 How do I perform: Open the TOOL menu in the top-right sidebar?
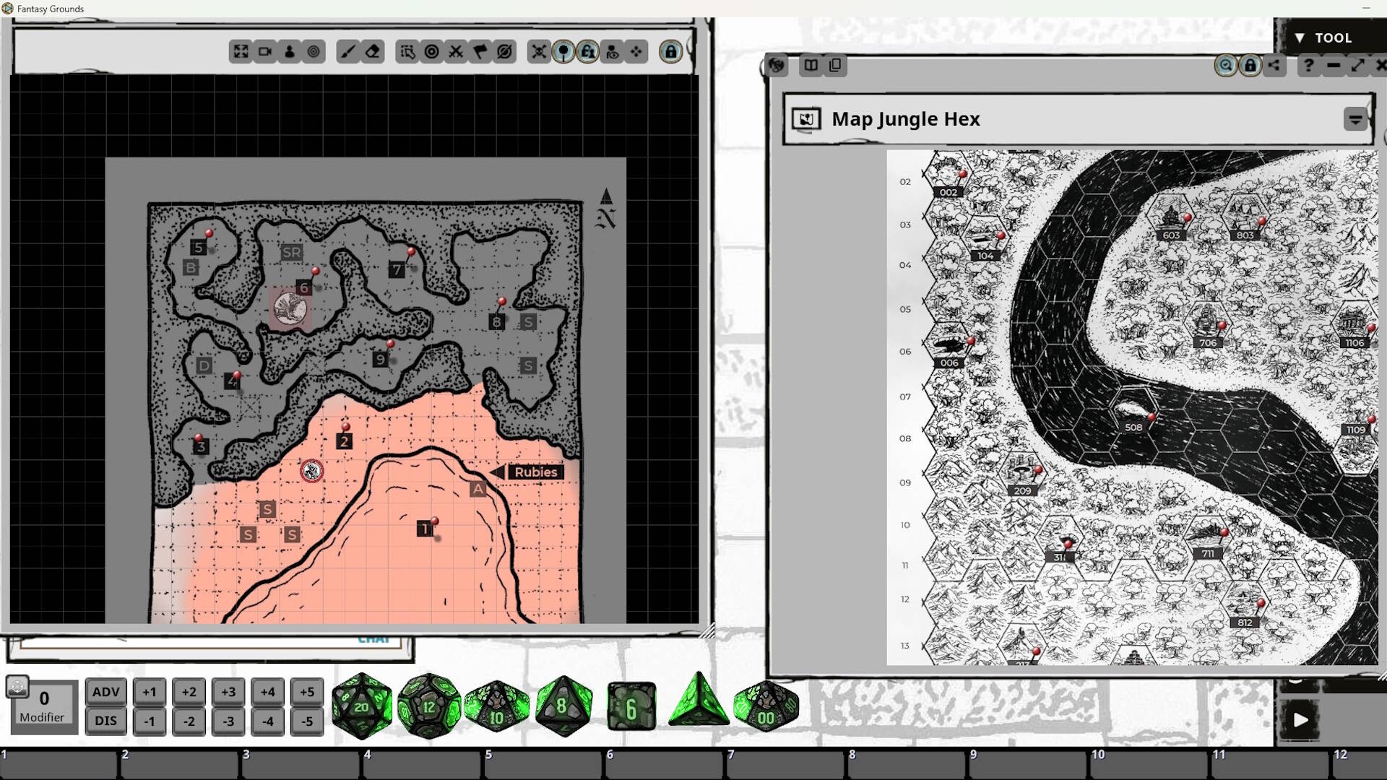(1334, 38)
